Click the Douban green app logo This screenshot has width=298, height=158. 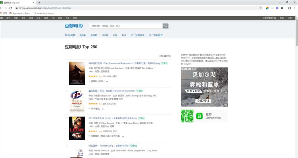[200, 116]
